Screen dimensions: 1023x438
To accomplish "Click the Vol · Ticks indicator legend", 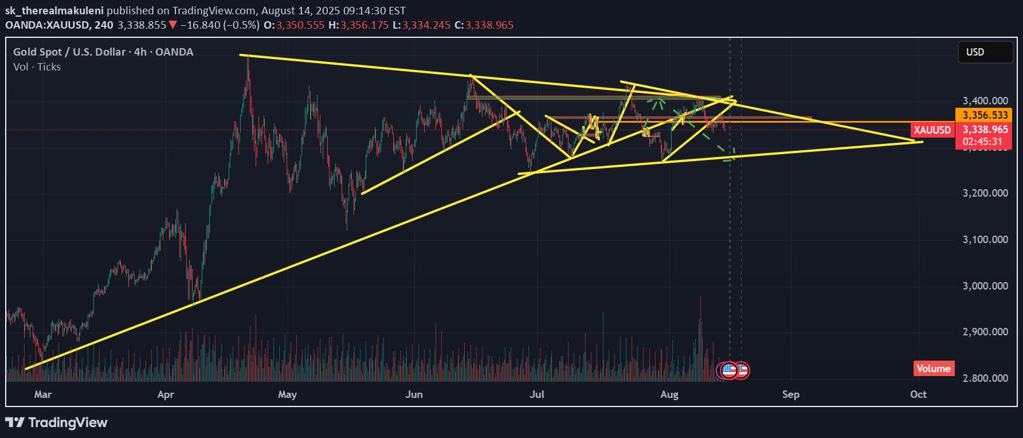I will (37, 67).
